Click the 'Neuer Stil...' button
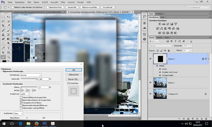 pyautogui.click(x=73, y=79)
